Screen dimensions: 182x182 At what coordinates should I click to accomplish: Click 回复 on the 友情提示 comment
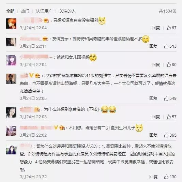(x=153, y=46)
